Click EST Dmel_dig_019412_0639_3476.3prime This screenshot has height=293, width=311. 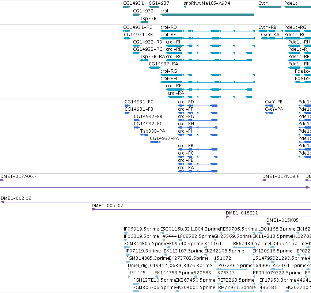tap(129, 269)
